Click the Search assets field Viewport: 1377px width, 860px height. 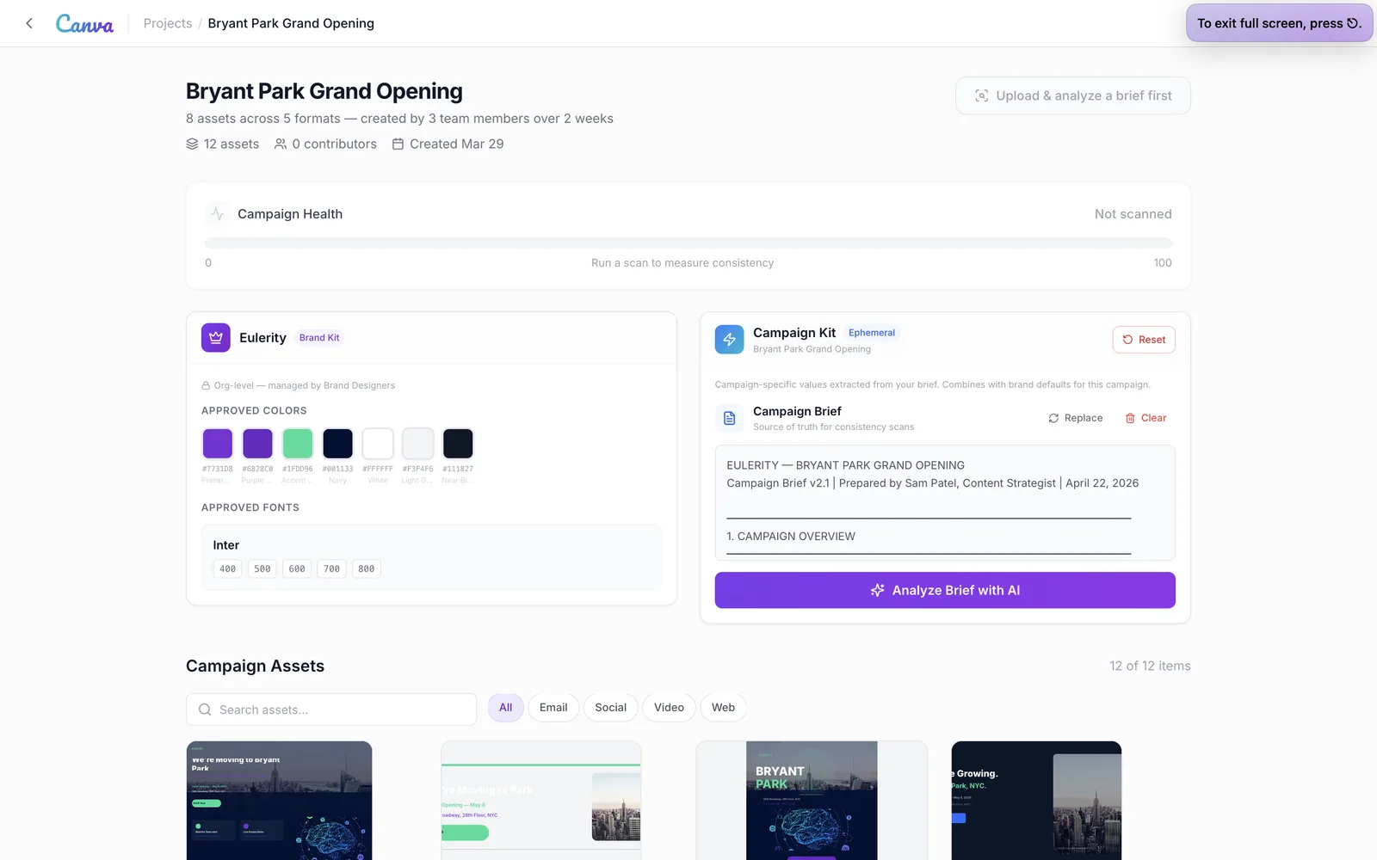tap(331, 709)
